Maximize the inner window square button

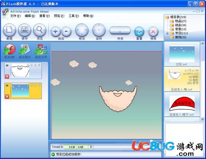click(x=198, y=11)
